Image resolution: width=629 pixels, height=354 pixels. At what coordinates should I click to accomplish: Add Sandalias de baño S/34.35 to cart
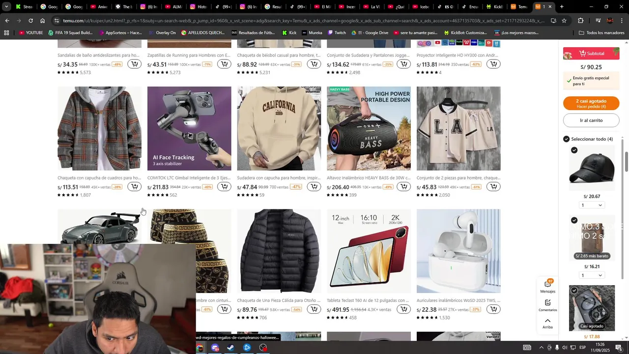[134, 64]
